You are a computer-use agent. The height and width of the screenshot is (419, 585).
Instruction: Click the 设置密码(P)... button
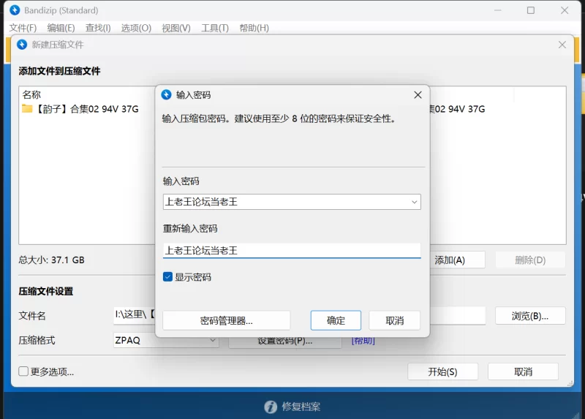click(285, 341)
